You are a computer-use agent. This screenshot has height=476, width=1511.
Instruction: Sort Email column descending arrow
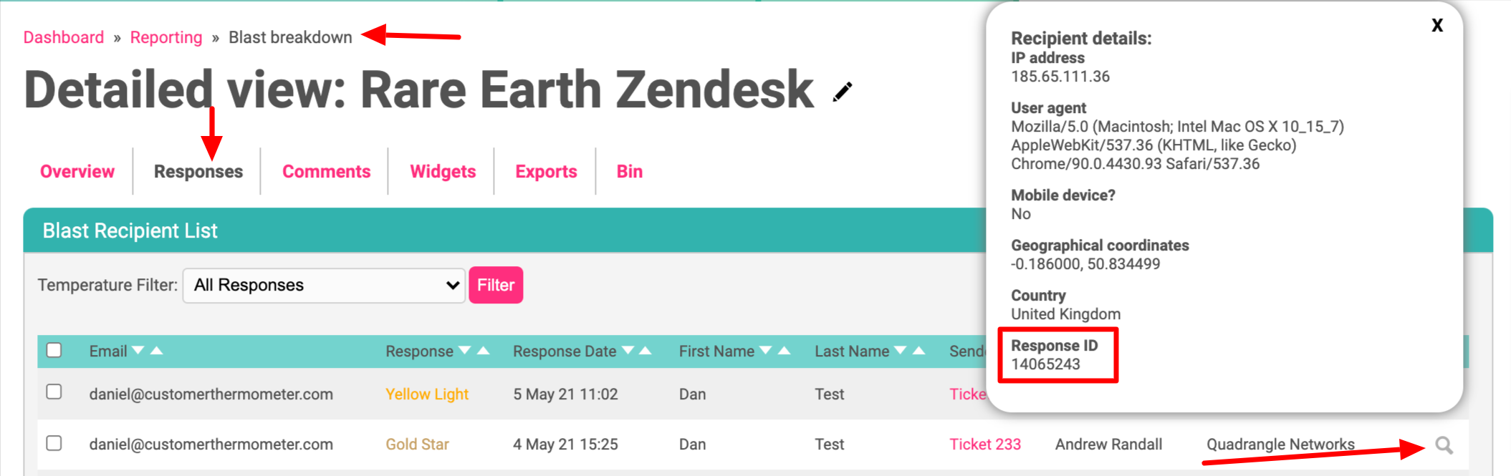click(138, 351)
